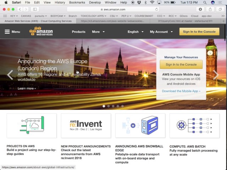Open the History menu
Viewport: 227px width, 170px height.
click(60, 2)
